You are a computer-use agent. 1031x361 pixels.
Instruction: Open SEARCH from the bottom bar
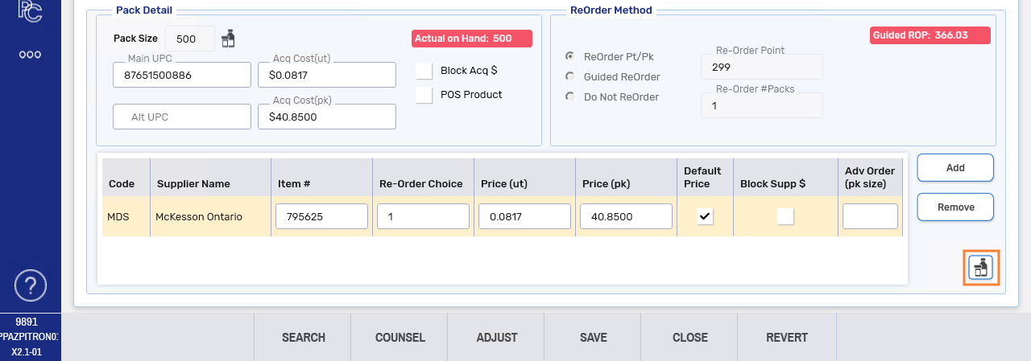pyautogui.click(x=303, y=338)
